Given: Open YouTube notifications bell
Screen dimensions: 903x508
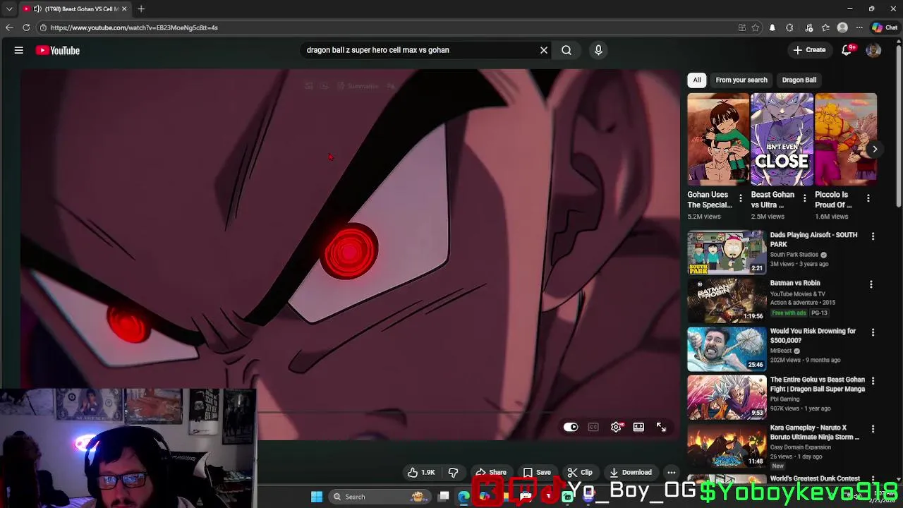Looking at the screenshot, I should [847, 50].
